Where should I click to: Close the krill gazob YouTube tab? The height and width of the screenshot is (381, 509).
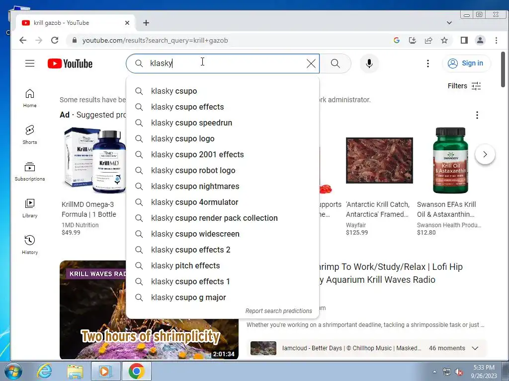tap(127, 23)
